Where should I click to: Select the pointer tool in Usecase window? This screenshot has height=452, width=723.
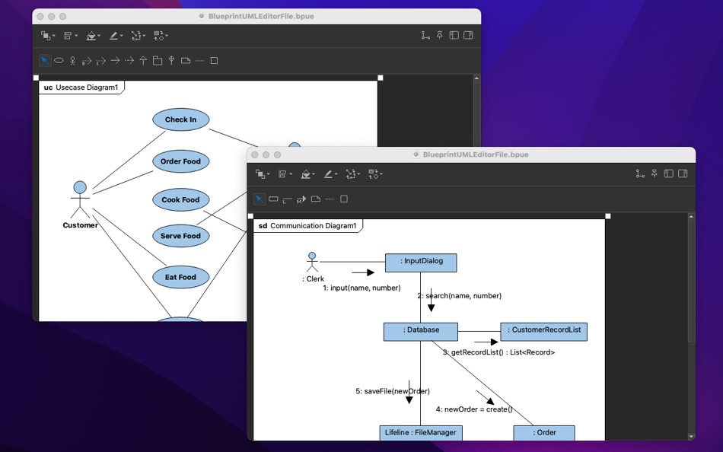(45, 60)
